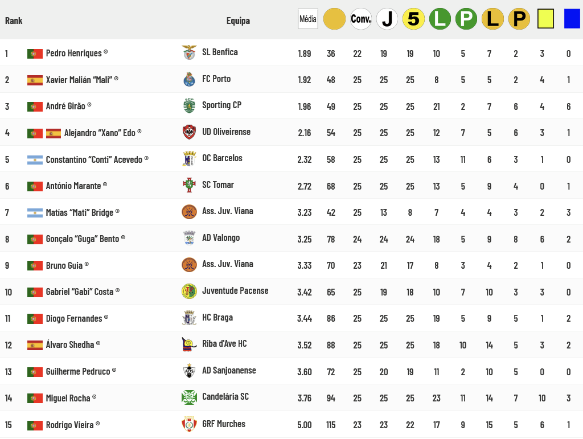Click Argentina flag beside Constantino Acevedo

(x=35, y=160)
